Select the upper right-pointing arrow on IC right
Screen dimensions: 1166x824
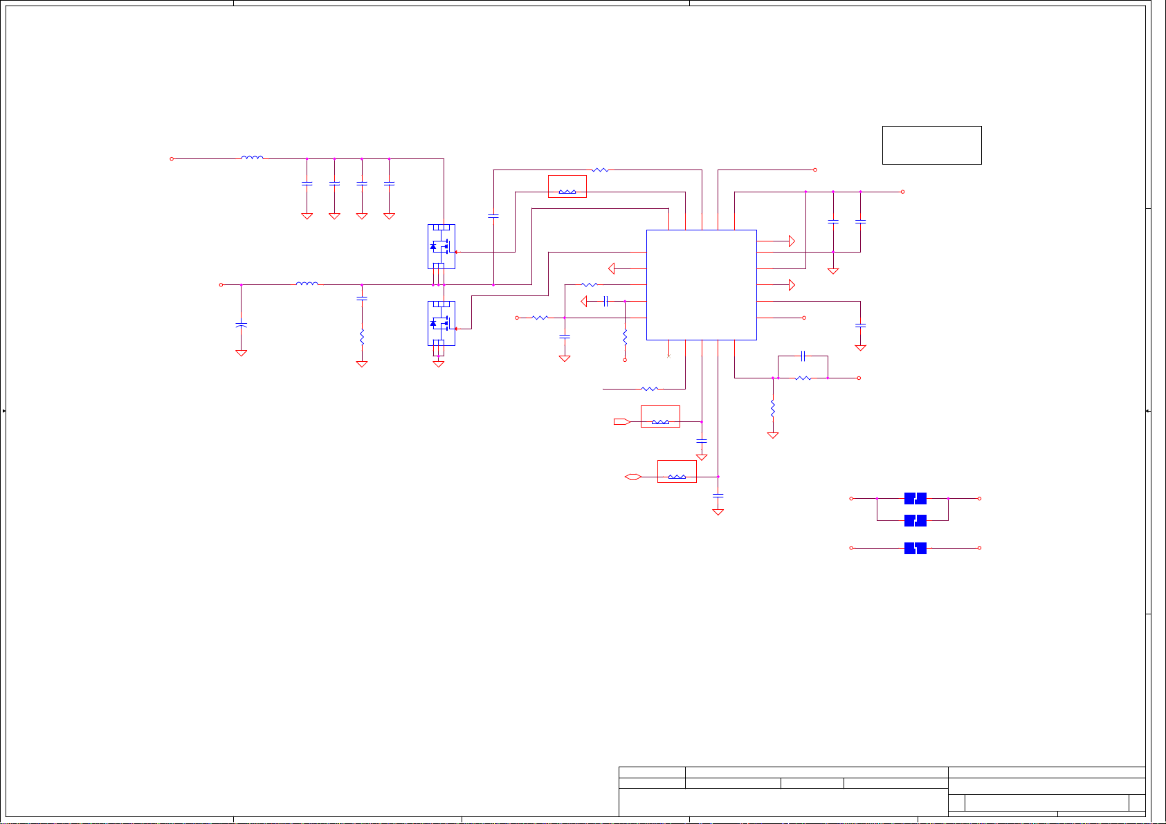coord(792,241)
